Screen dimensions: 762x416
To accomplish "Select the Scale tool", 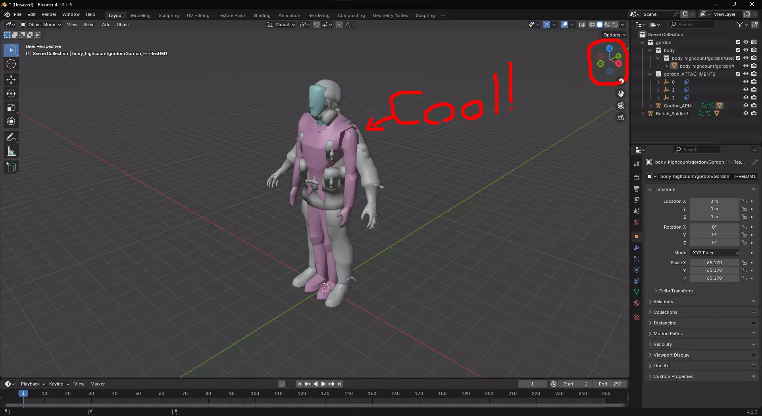I will coord(11,108).
